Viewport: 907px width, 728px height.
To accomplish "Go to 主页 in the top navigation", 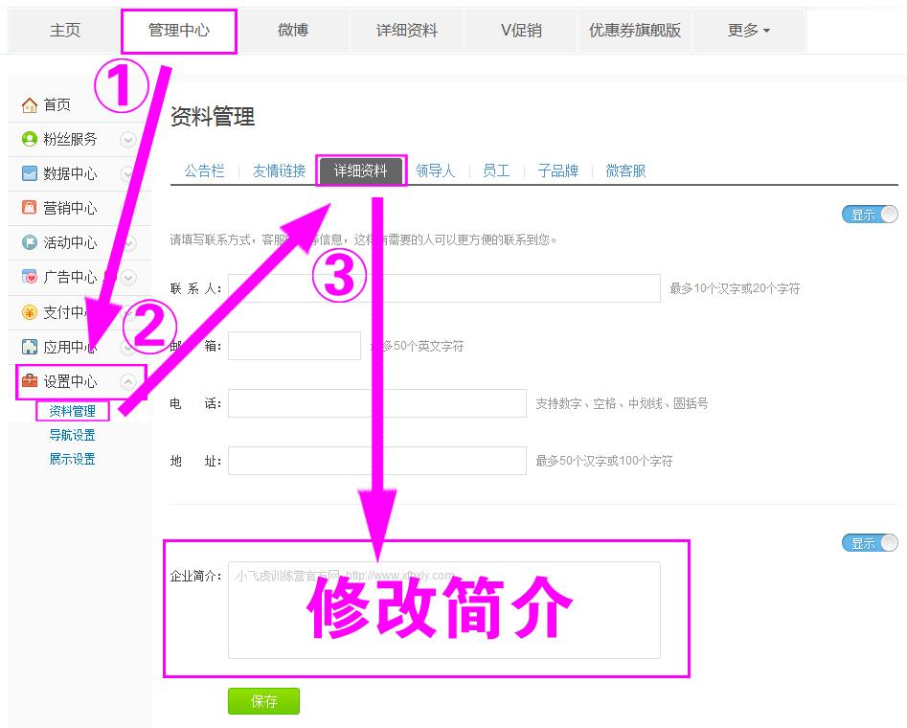I will tap(65, 31).
